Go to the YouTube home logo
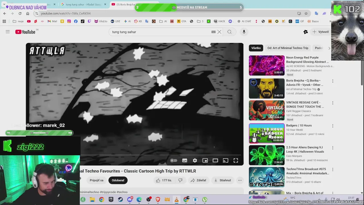Screen dimensions: 364x205 tap(25, 32)
